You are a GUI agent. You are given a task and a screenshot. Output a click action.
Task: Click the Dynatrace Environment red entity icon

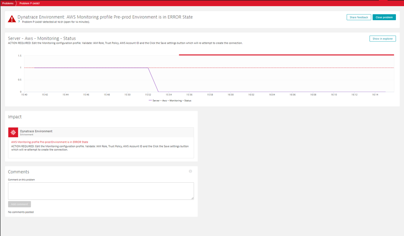[13, 133]
